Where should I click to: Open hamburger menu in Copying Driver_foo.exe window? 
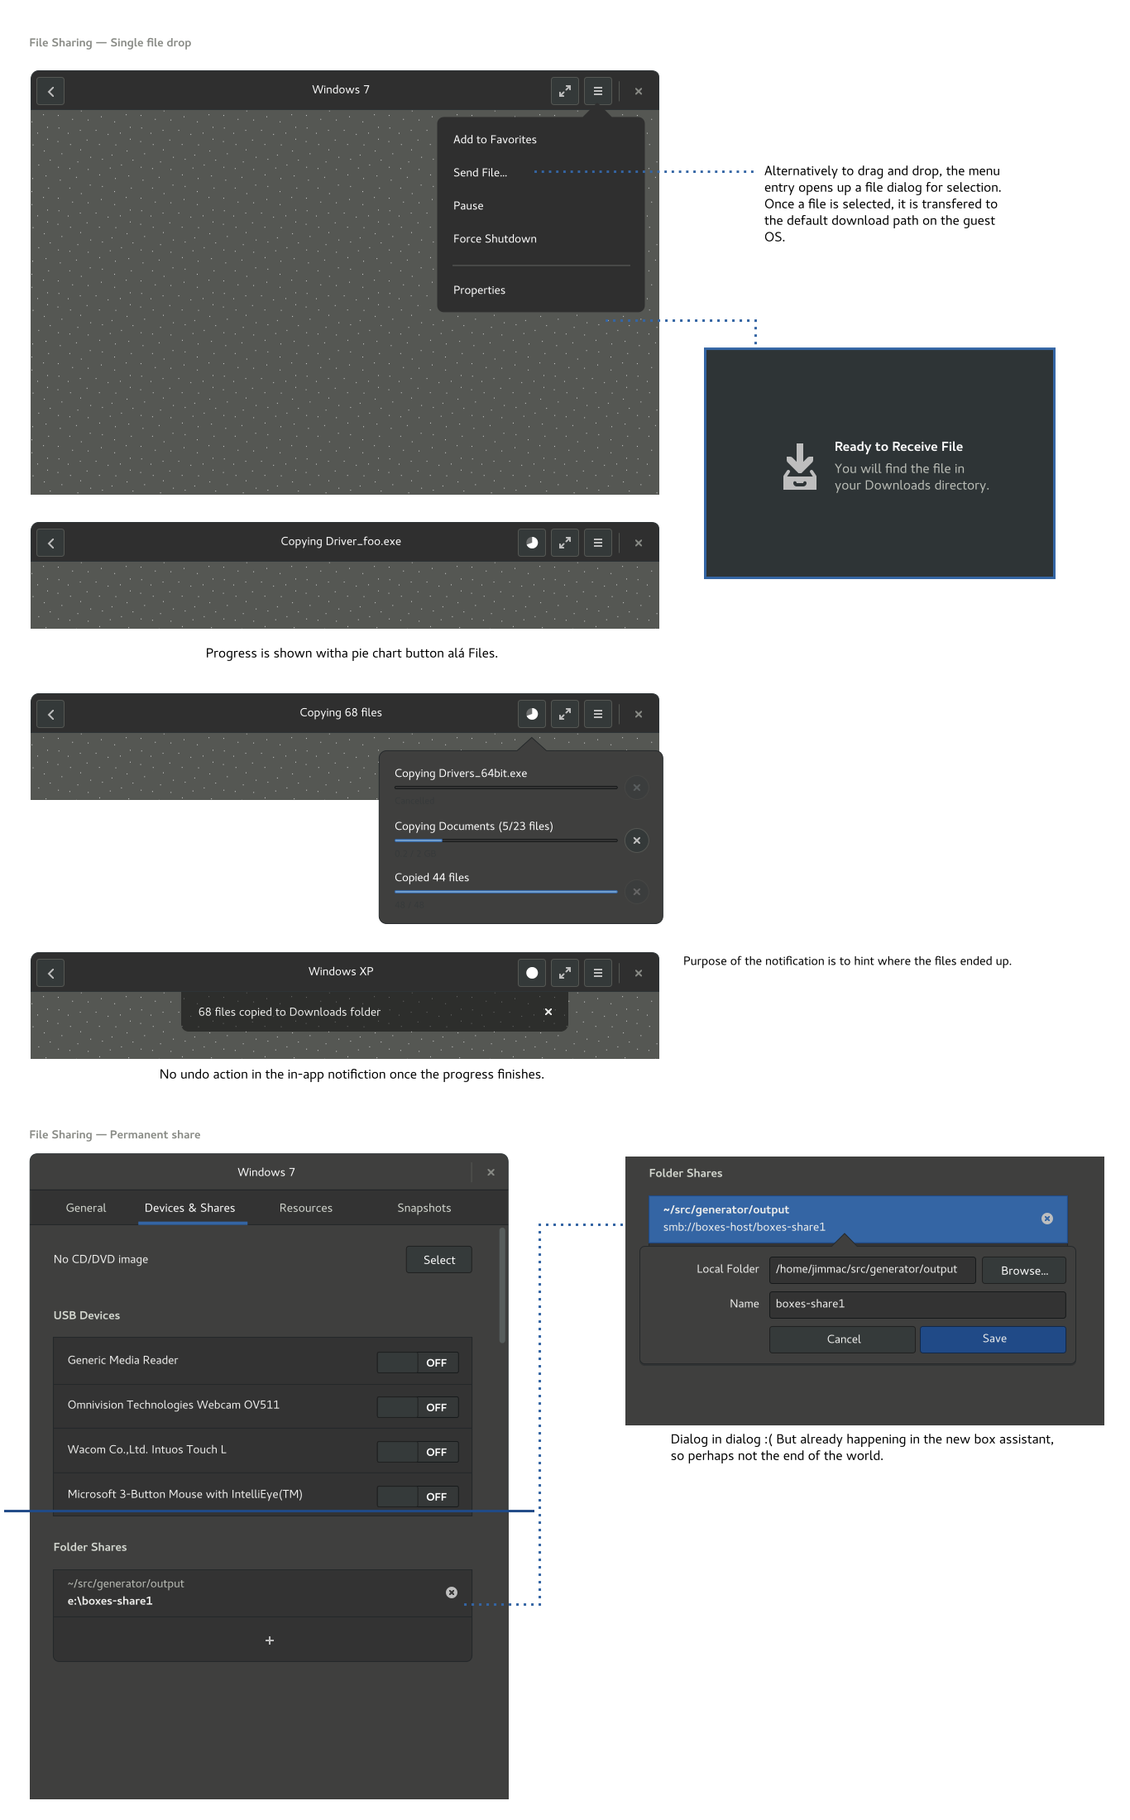point(598,543)
